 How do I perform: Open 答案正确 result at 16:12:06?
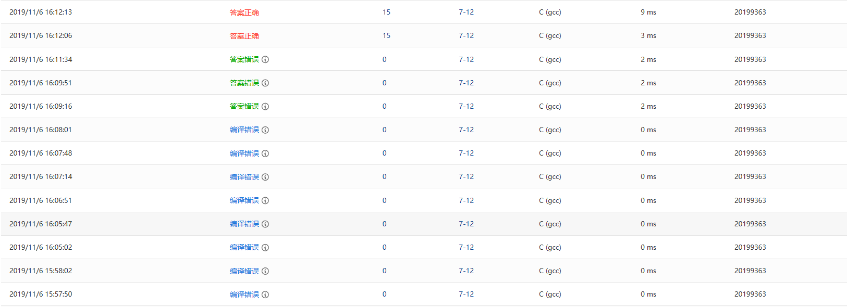coord(244,36)
